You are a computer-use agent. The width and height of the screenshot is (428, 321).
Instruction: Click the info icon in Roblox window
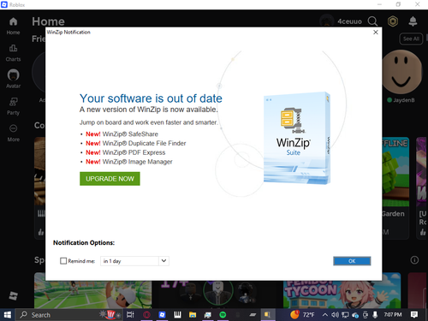(414, 260)
